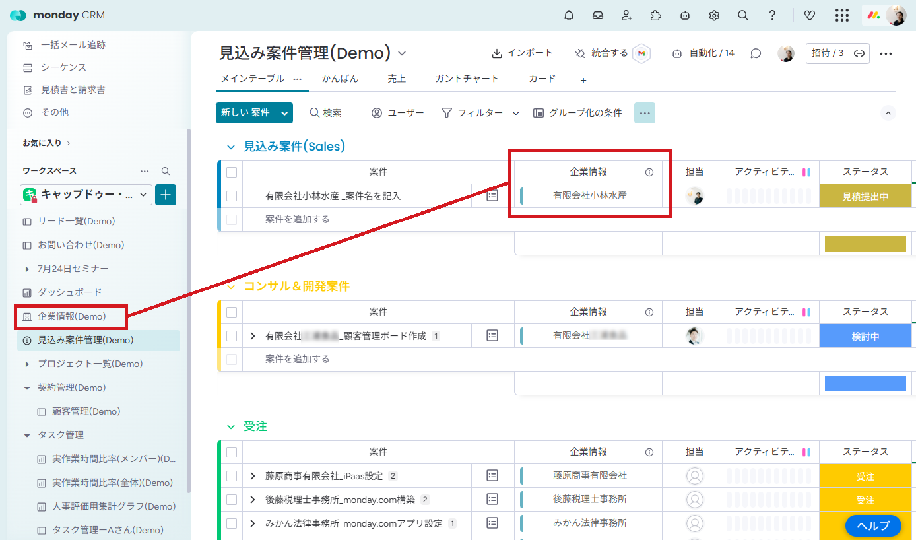Switch to the ガントチャート tab
This screenshot has height=540, width=916.
pyautogui.click(x=467, y=79)
